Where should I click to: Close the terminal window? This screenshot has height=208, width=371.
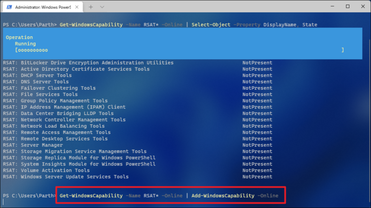point(363,6)
